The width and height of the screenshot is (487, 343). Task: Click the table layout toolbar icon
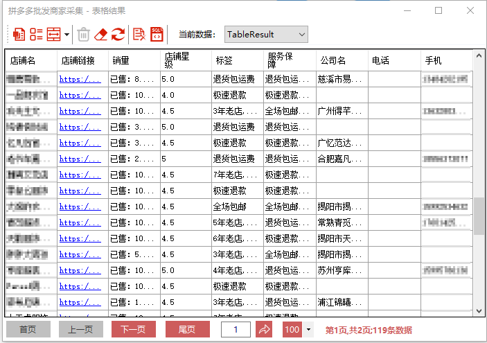coord(53,34)
